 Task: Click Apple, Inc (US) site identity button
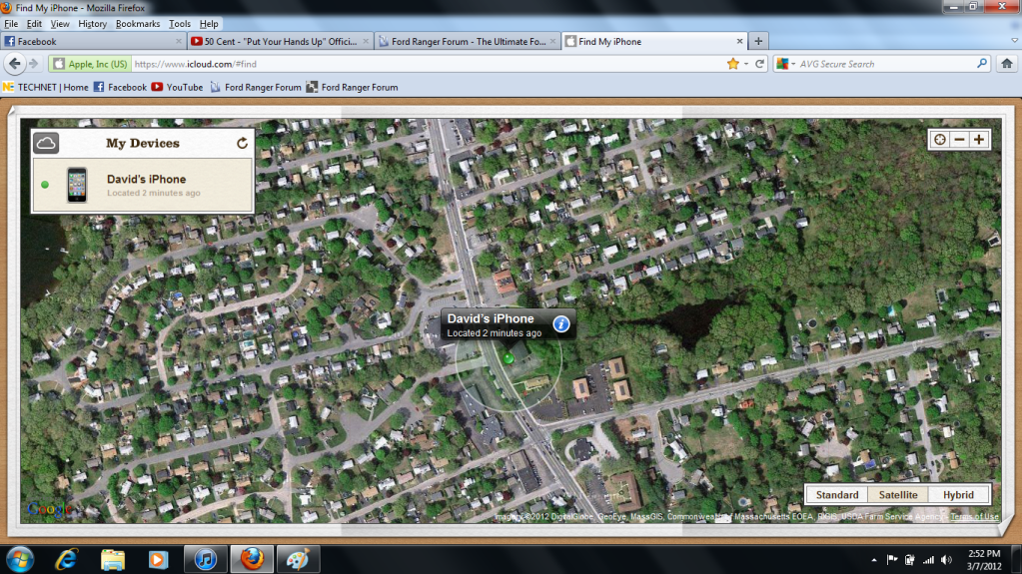tap(91, 64)
